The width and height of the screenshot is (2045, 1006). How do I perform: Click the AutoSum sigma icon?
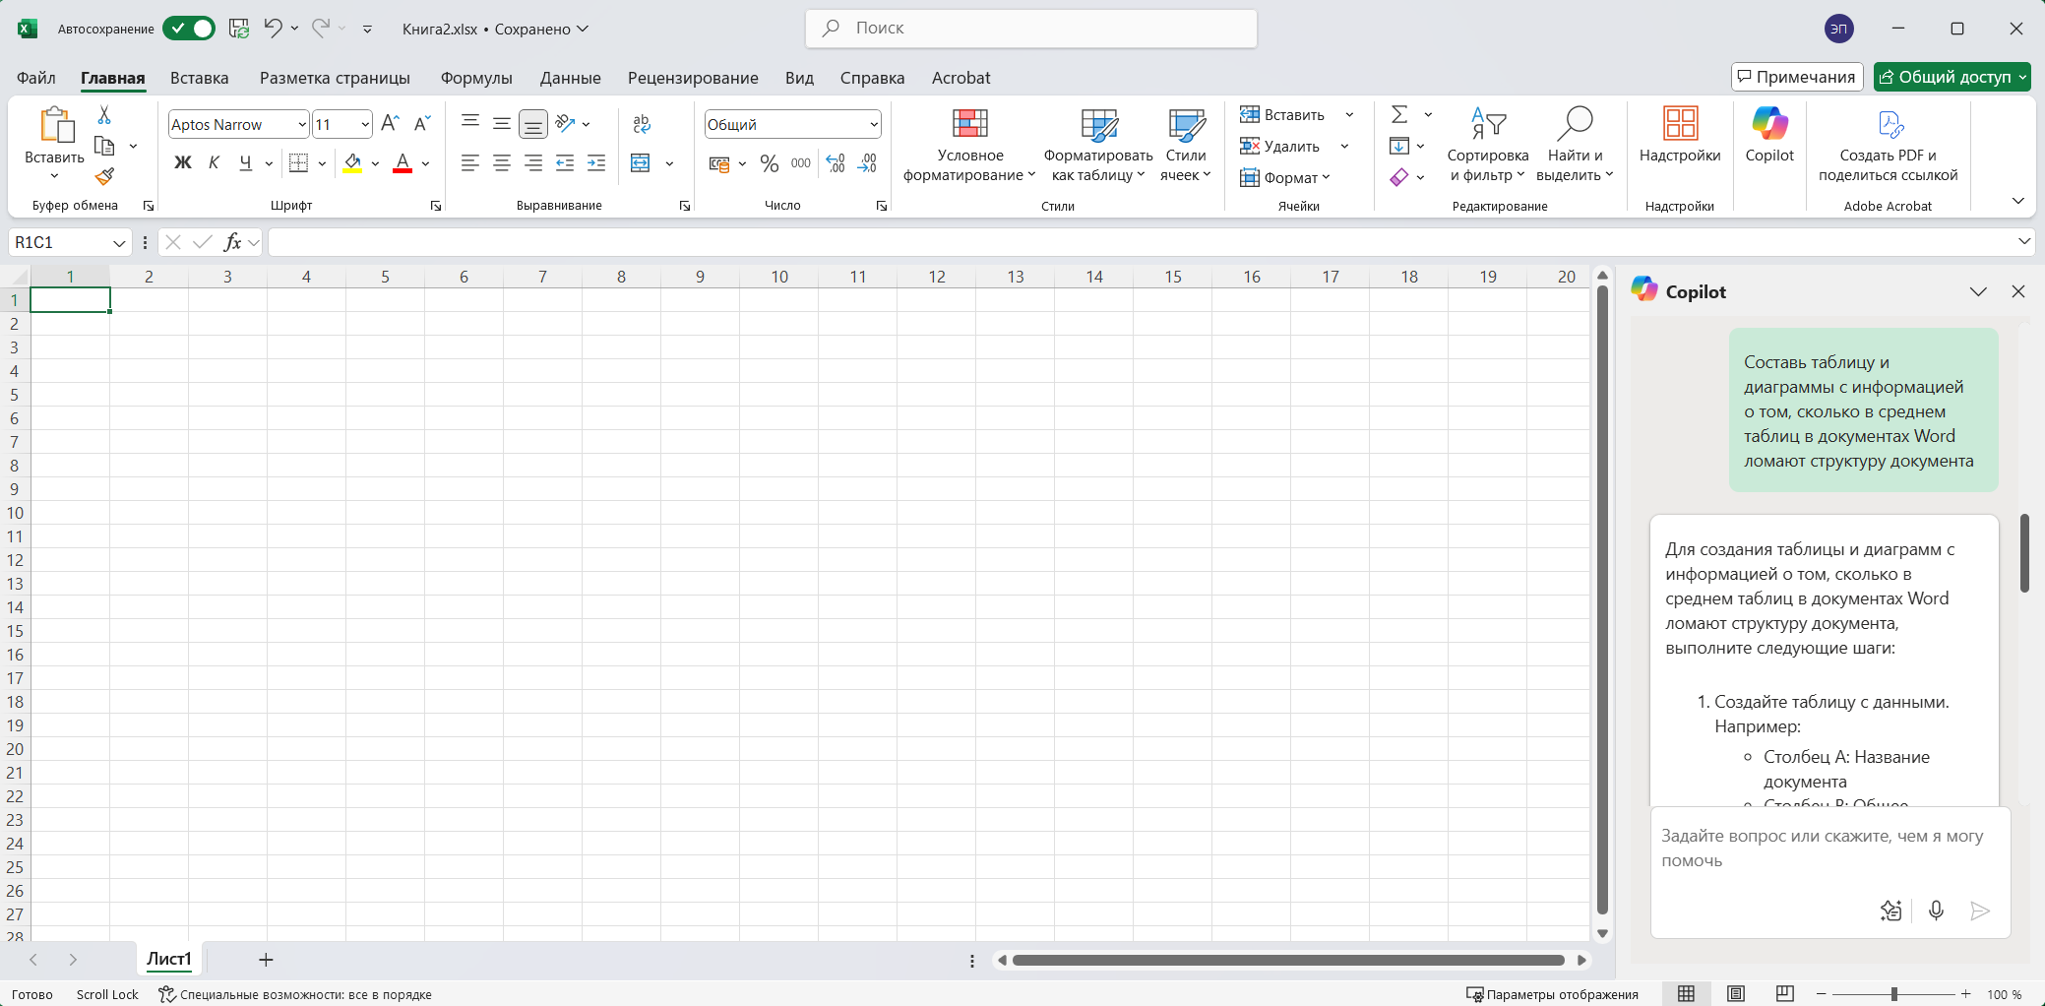pyautogui.click(x=1399, y=115)
